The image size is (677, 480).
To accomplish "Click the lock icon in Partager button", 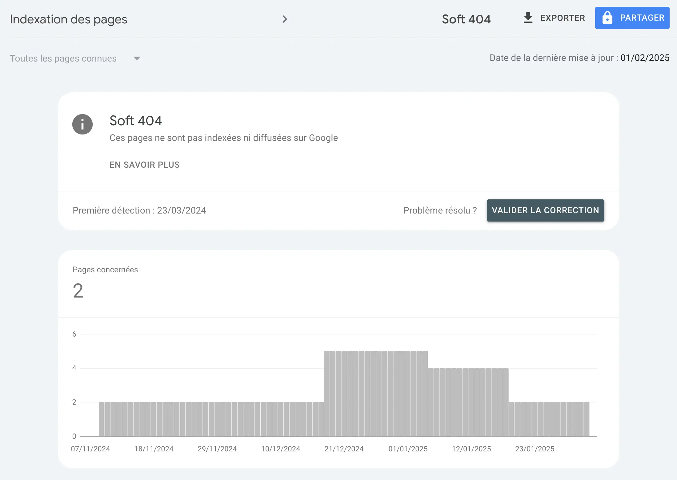I will click(x=607, y=18).
